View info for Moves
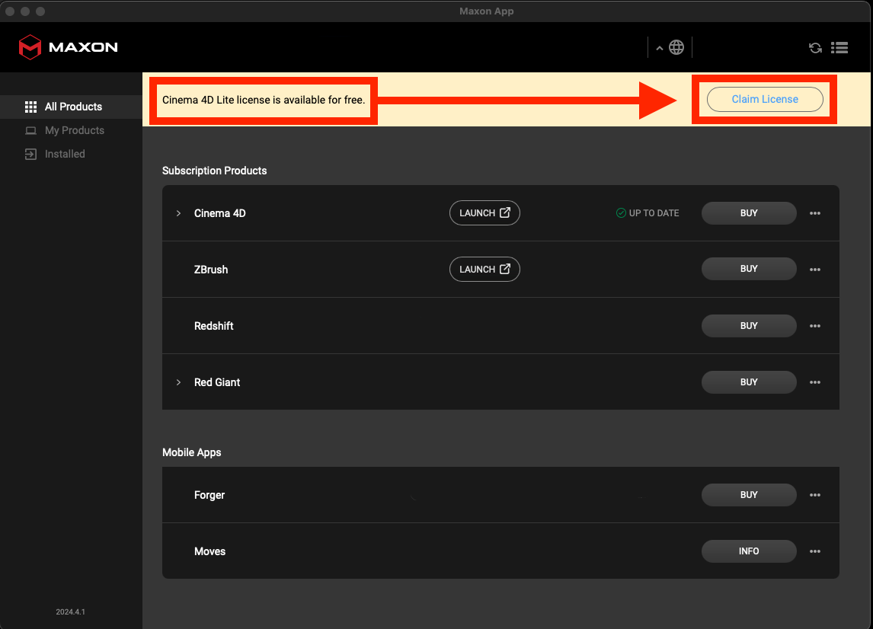The height and width of the screenshot is (629, 873). [x=748, y=551]
